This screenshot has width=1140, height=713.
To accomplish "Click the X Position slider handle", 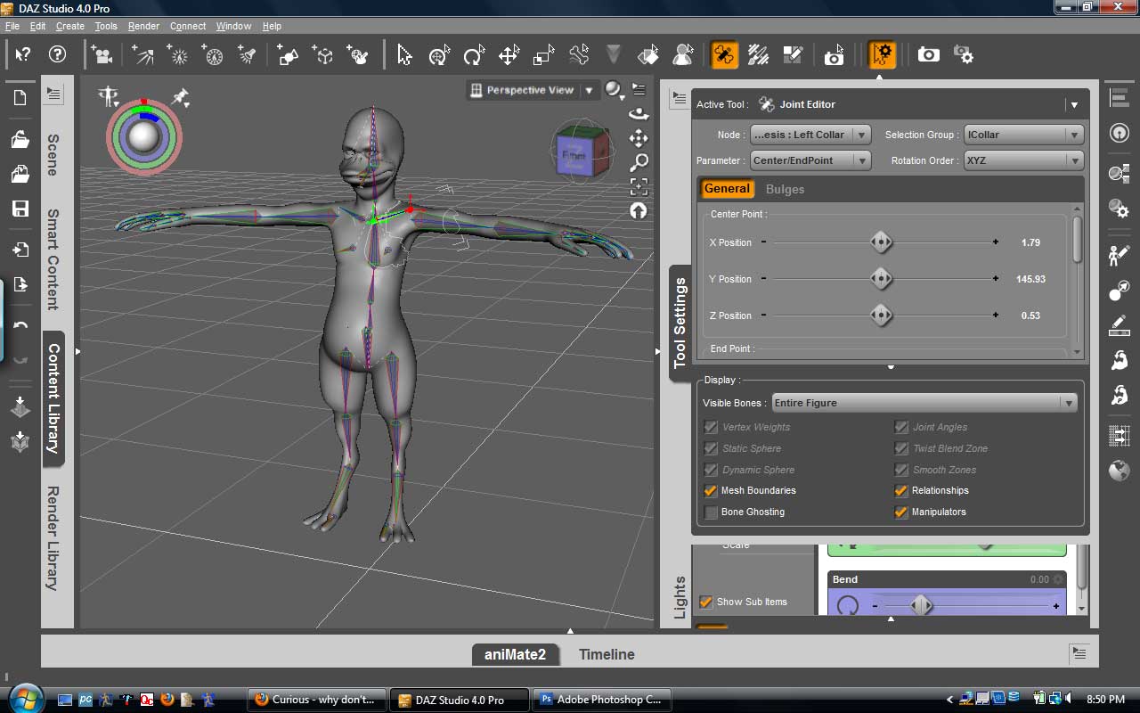I will 881,242.
